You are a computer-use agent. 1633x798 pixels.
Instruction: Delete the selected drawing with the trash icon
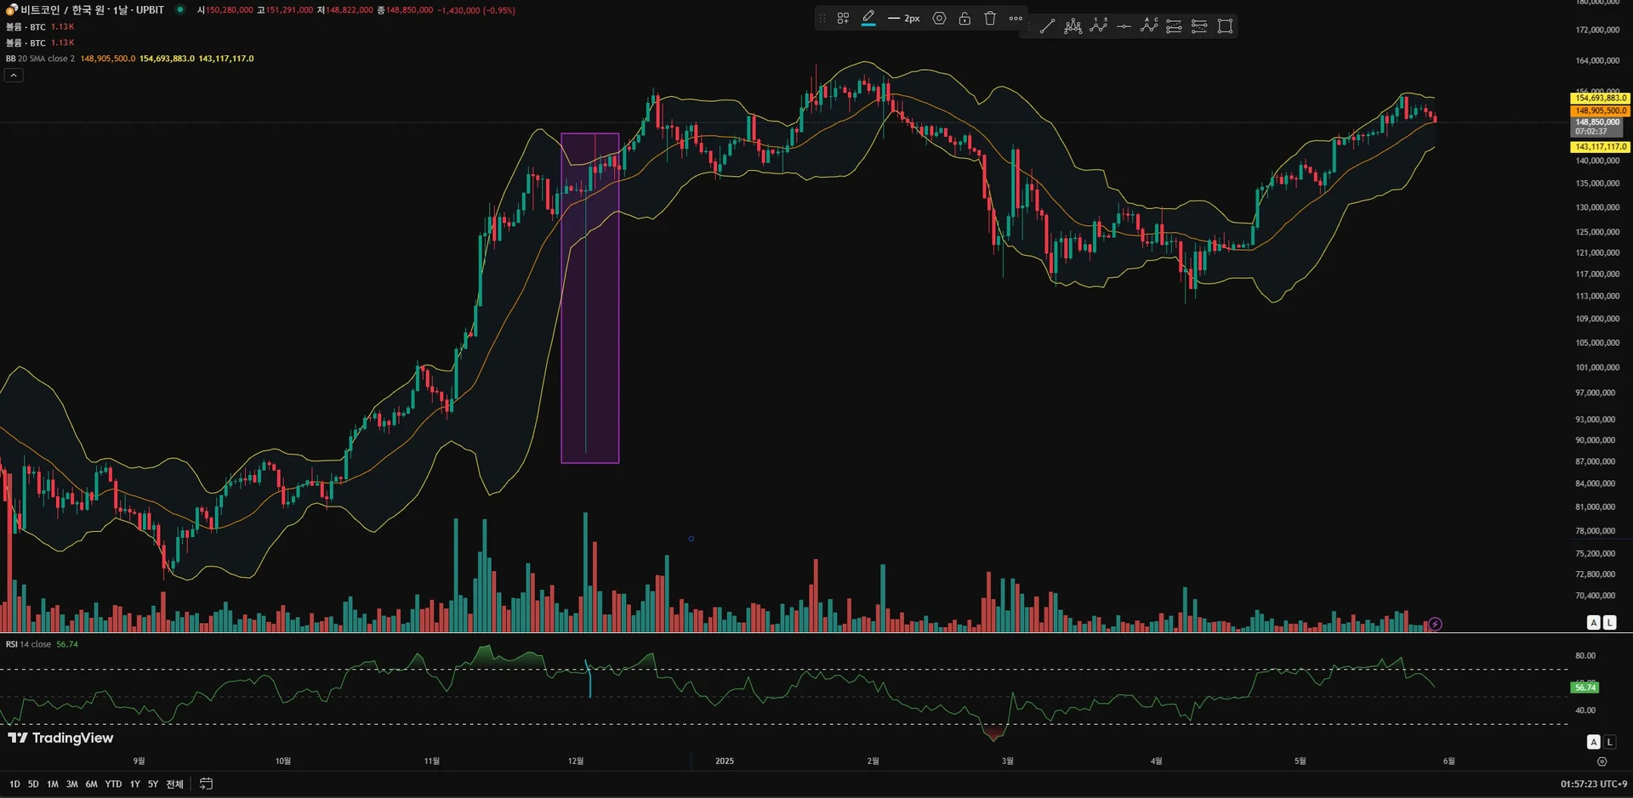[x=990, y=18]
